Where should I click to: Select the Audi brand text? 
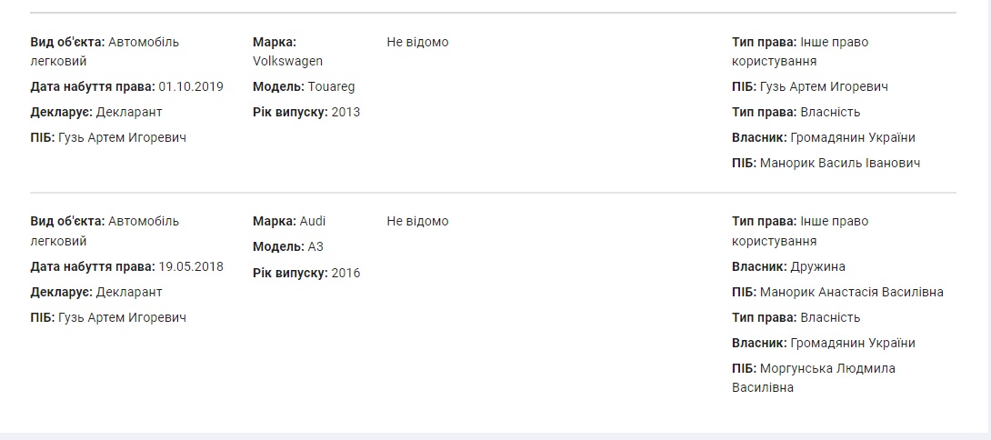[313, 221]
